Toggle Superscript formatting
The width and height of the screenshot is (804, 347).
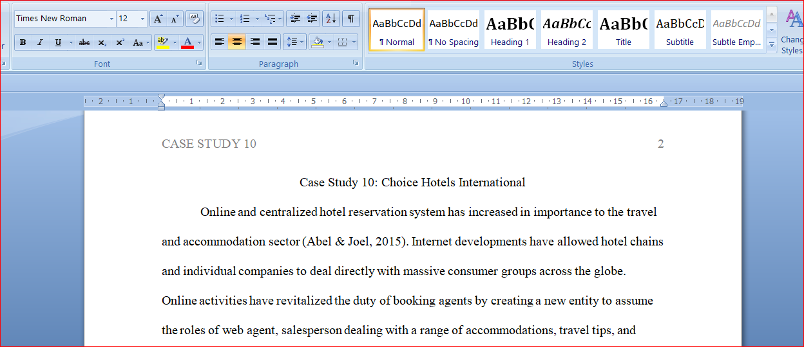click(x=120, y=42)
